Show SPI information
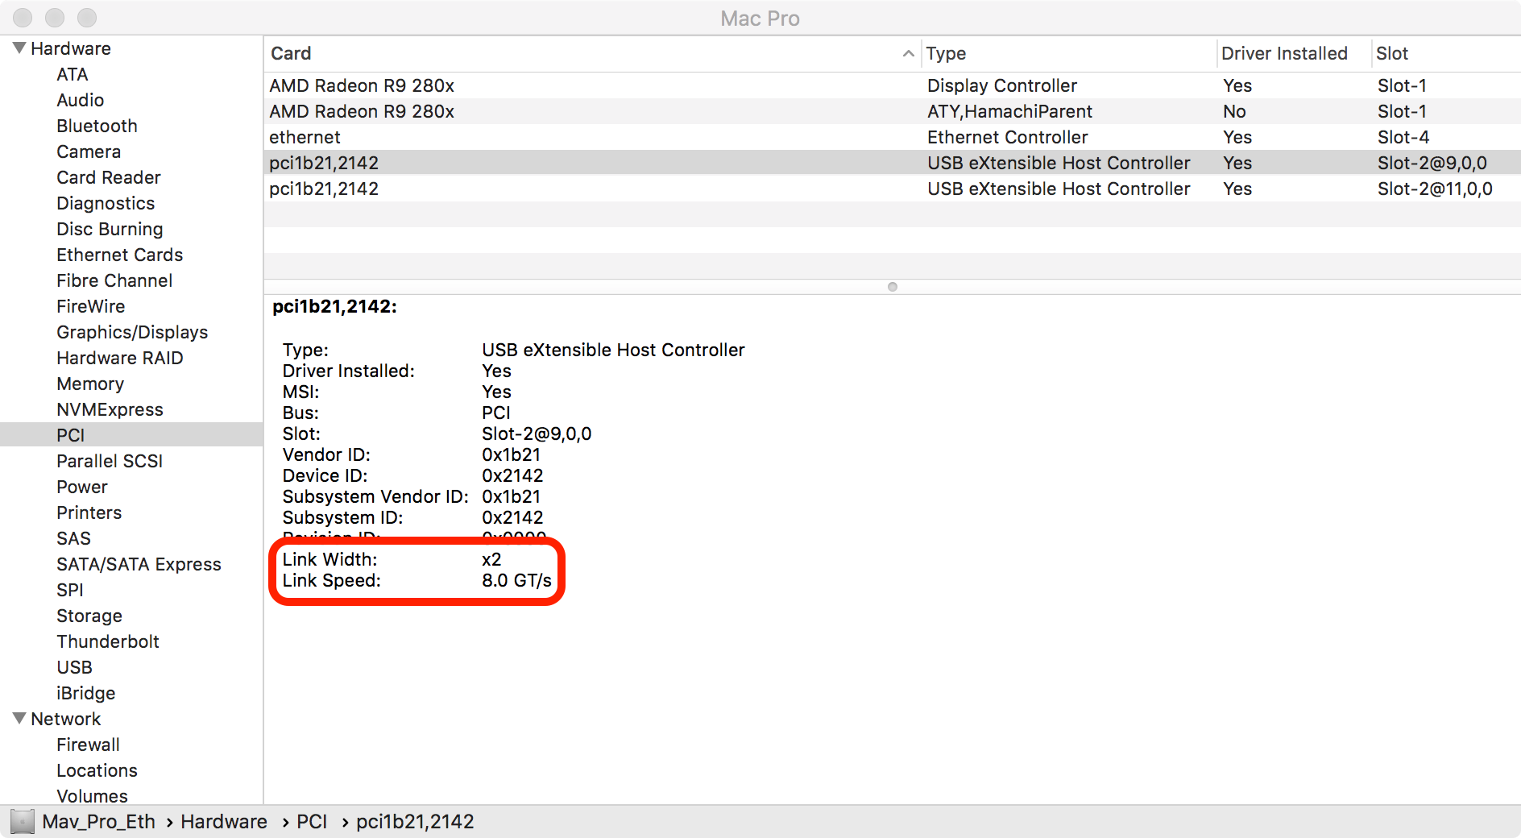The width and height of the screenshot is (1521, 838). 70,590
